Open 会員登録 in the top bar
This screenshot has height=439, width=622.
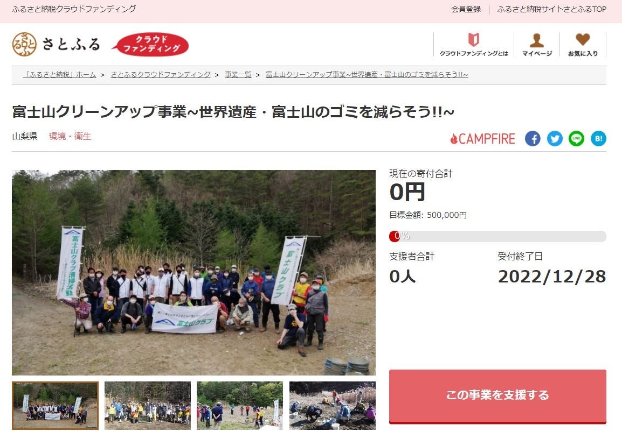(466, 9)
